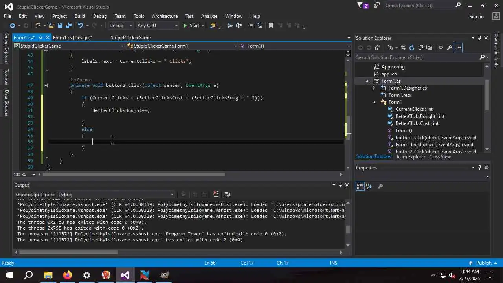503x283 pixels.
Task: Open the Form1() member dropdown
Action: point(295,46)
